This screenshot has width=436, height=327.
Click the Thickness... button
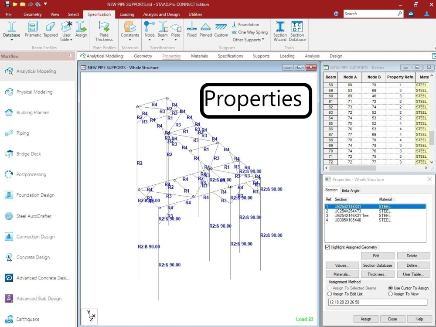click(x=378, y=274)
